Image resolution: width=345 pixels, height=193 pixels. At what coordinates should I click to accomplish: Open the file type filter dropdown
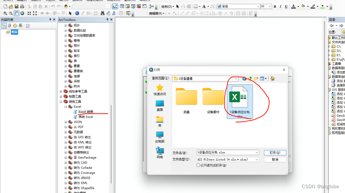[x=257, y=160]
